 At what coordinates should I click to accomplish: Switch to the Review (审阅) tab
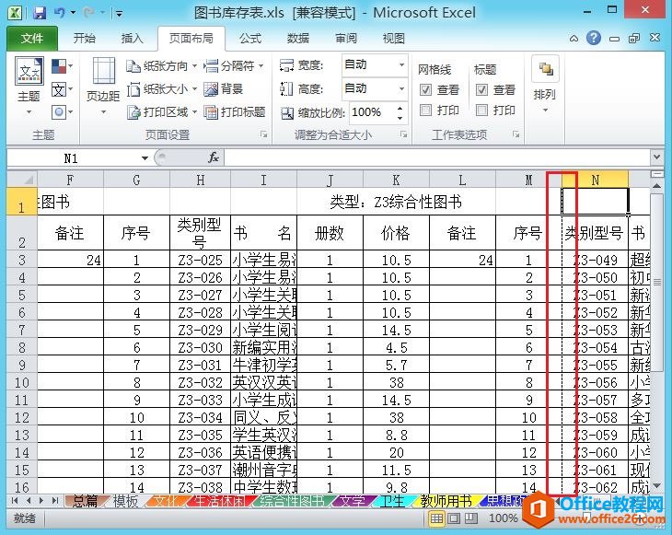(x=346, y=39)
